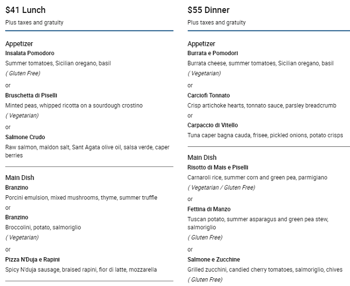The width and height of the screenshot is (350, 286).
Task: Select the Carciofi Tonnato appetizer title
Action: coord(208,95)
